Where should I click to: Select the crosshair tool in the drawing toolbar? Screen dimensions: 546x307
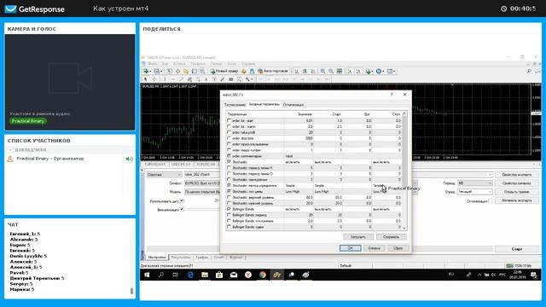click(x=154, y=79)
